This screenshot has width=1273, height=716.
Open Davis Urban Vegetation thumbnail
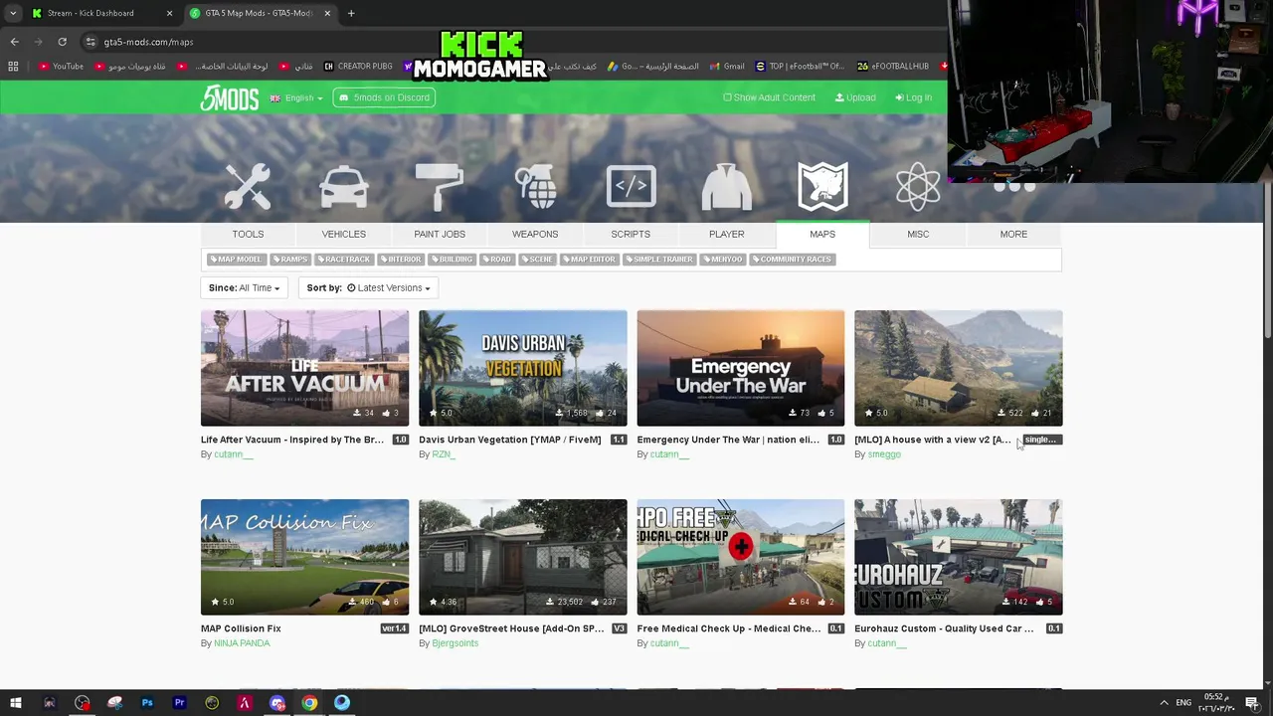point(523,368)
